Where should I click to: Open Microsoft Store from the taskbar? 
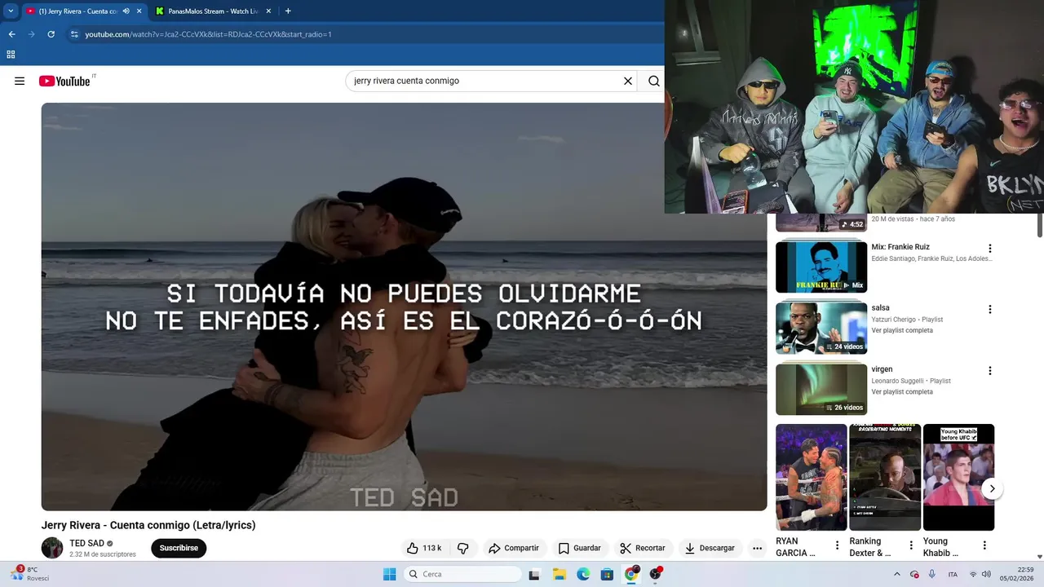click(x=607, y=574)
